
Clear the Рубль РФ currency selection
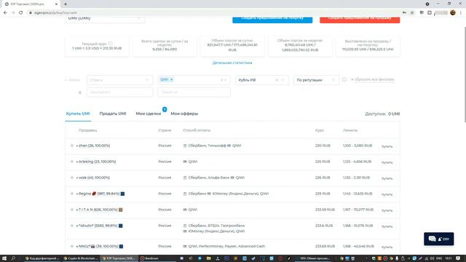tap(277, 80)
